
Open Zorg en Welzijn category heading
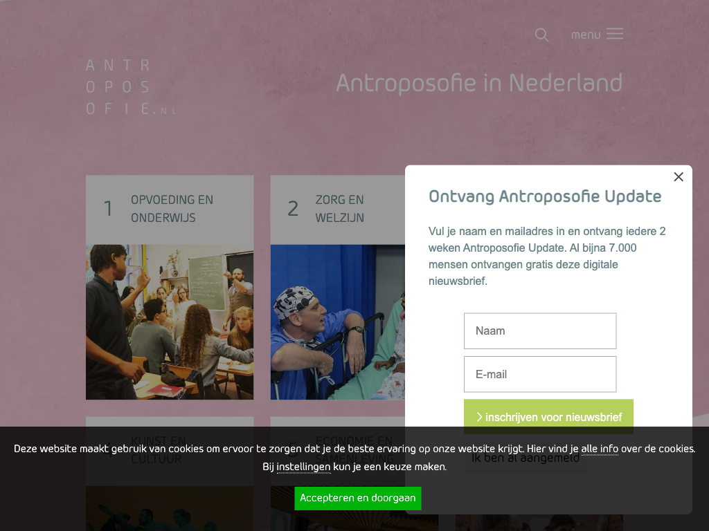(x=339, y=209)
